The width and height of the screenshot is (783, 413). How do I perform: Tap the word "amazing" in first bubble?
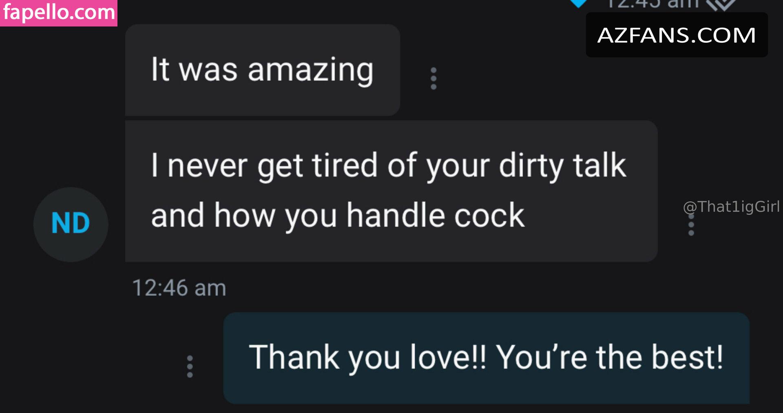[311, 70]
